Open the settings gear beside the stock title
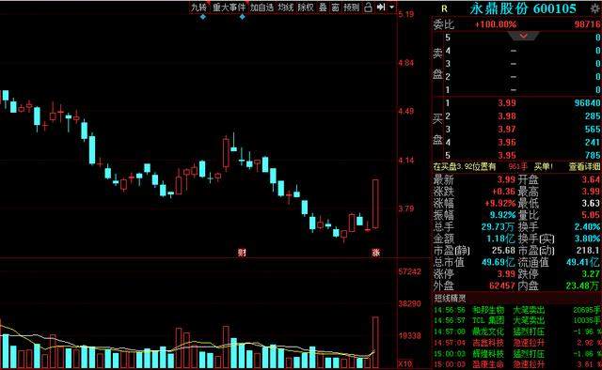The width and height of the screenshot is (602, 370). point(596,8)
